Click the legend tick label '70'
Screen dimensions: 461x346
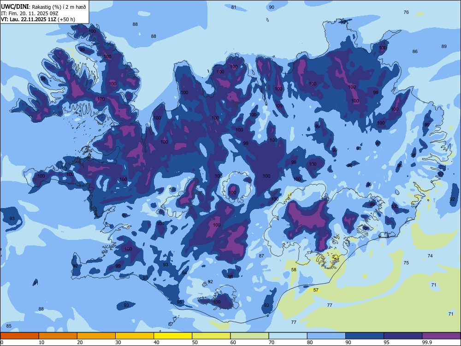[272, 342]
